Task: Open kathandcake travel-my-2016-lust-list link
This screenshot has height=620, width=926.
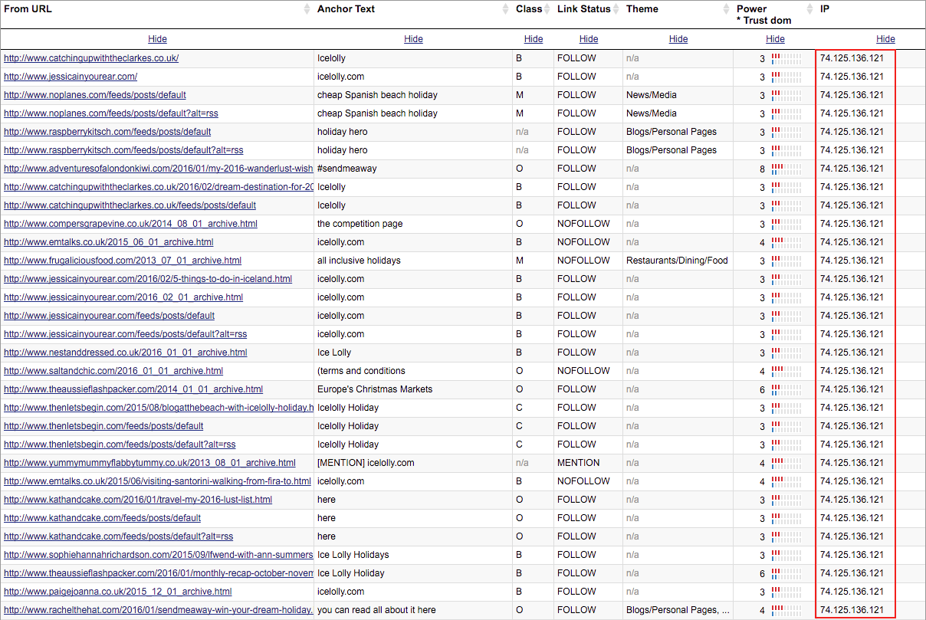Action: click(x=138, y=500)
